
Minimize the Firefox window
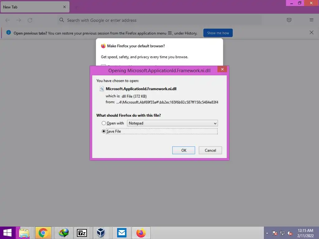[291, 3]
